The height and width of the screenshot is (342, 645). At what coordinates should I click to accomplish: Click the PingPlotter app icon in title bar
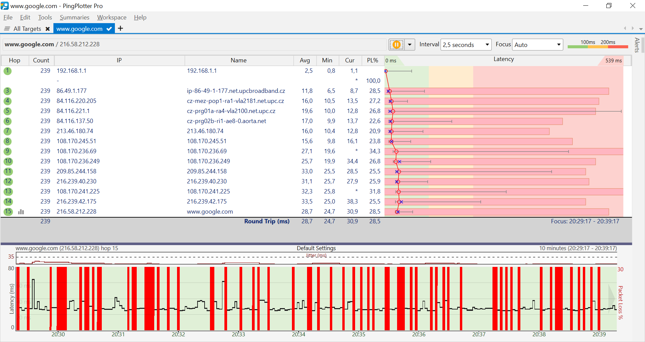point(5,6)
